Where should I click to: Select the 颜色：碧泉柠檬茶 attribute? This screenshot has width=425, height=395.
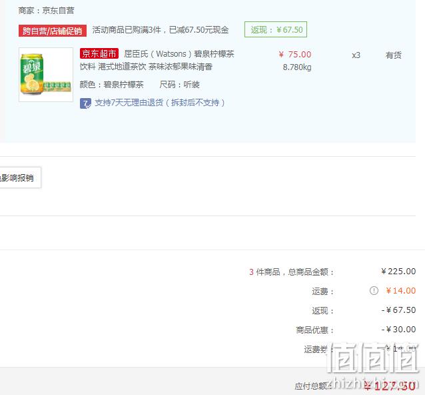(x=111, y=85)
